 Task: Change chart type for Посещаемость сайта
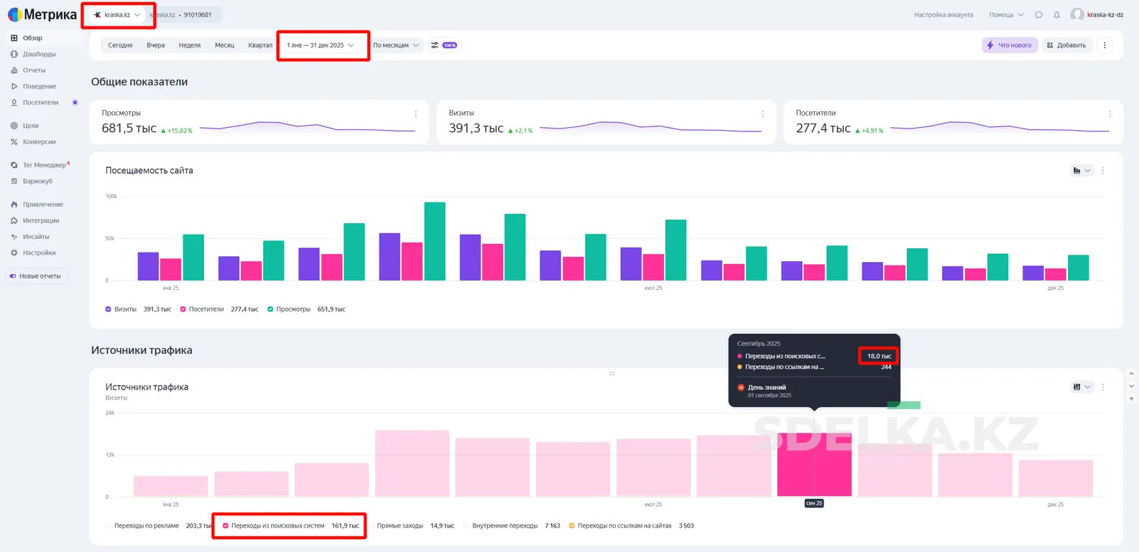coord(1081,171)
